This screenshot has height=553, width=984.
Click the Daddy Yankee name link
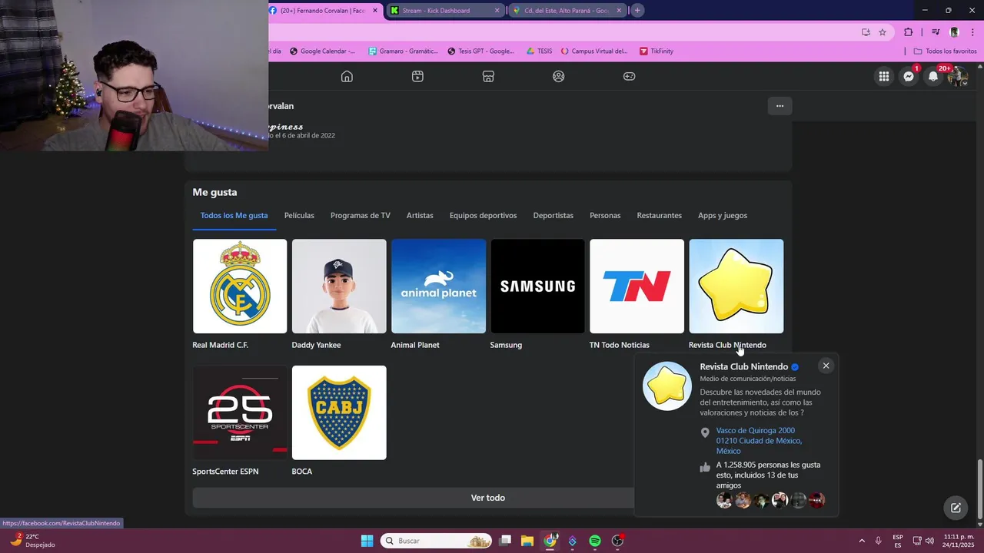coord(316,345)
